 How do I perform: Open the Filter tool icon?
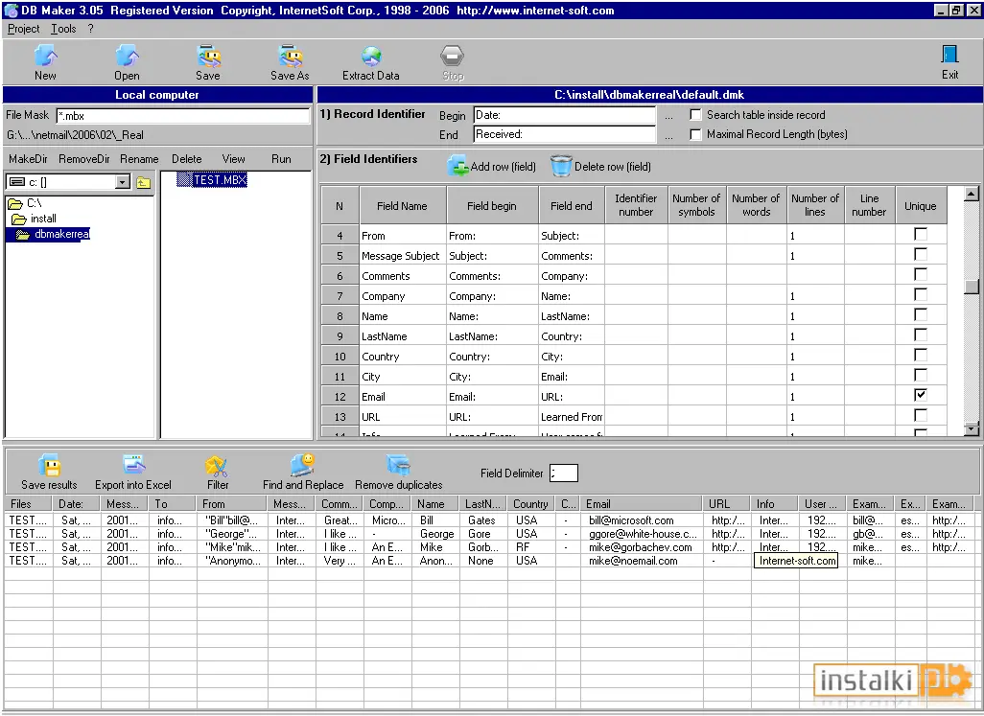tap(217, 466)
